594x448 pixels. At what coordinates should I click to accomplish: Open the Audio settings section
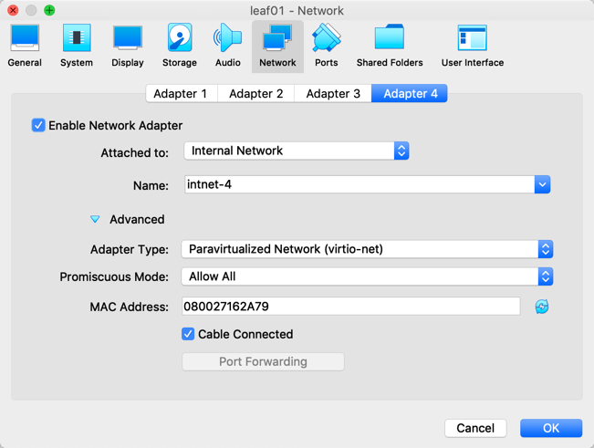click(227, 46)
